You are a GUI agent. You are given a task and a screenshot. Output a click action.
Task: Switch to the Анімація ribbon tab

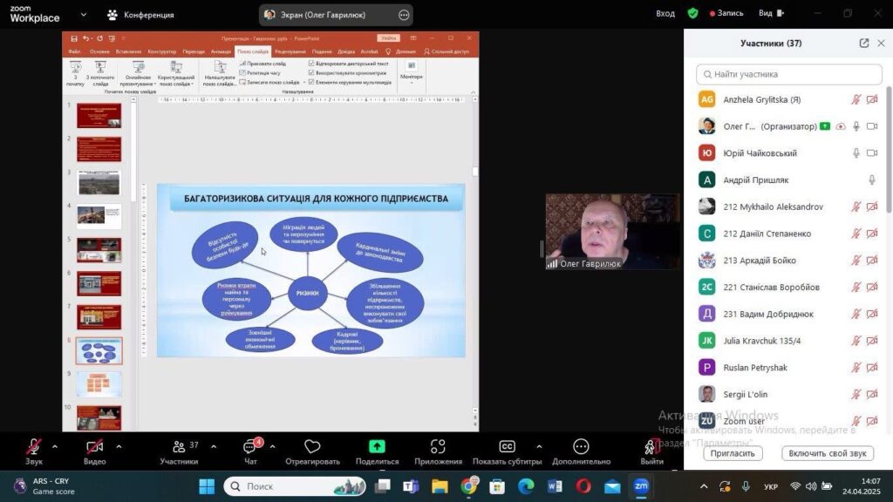[221, 51]
